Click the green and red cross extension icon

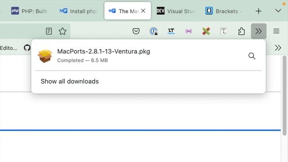[206, 31]
